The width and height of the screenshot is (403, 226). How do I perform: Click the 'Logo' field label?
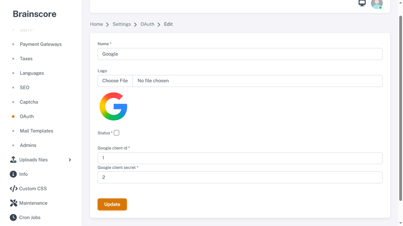(102, 71)
